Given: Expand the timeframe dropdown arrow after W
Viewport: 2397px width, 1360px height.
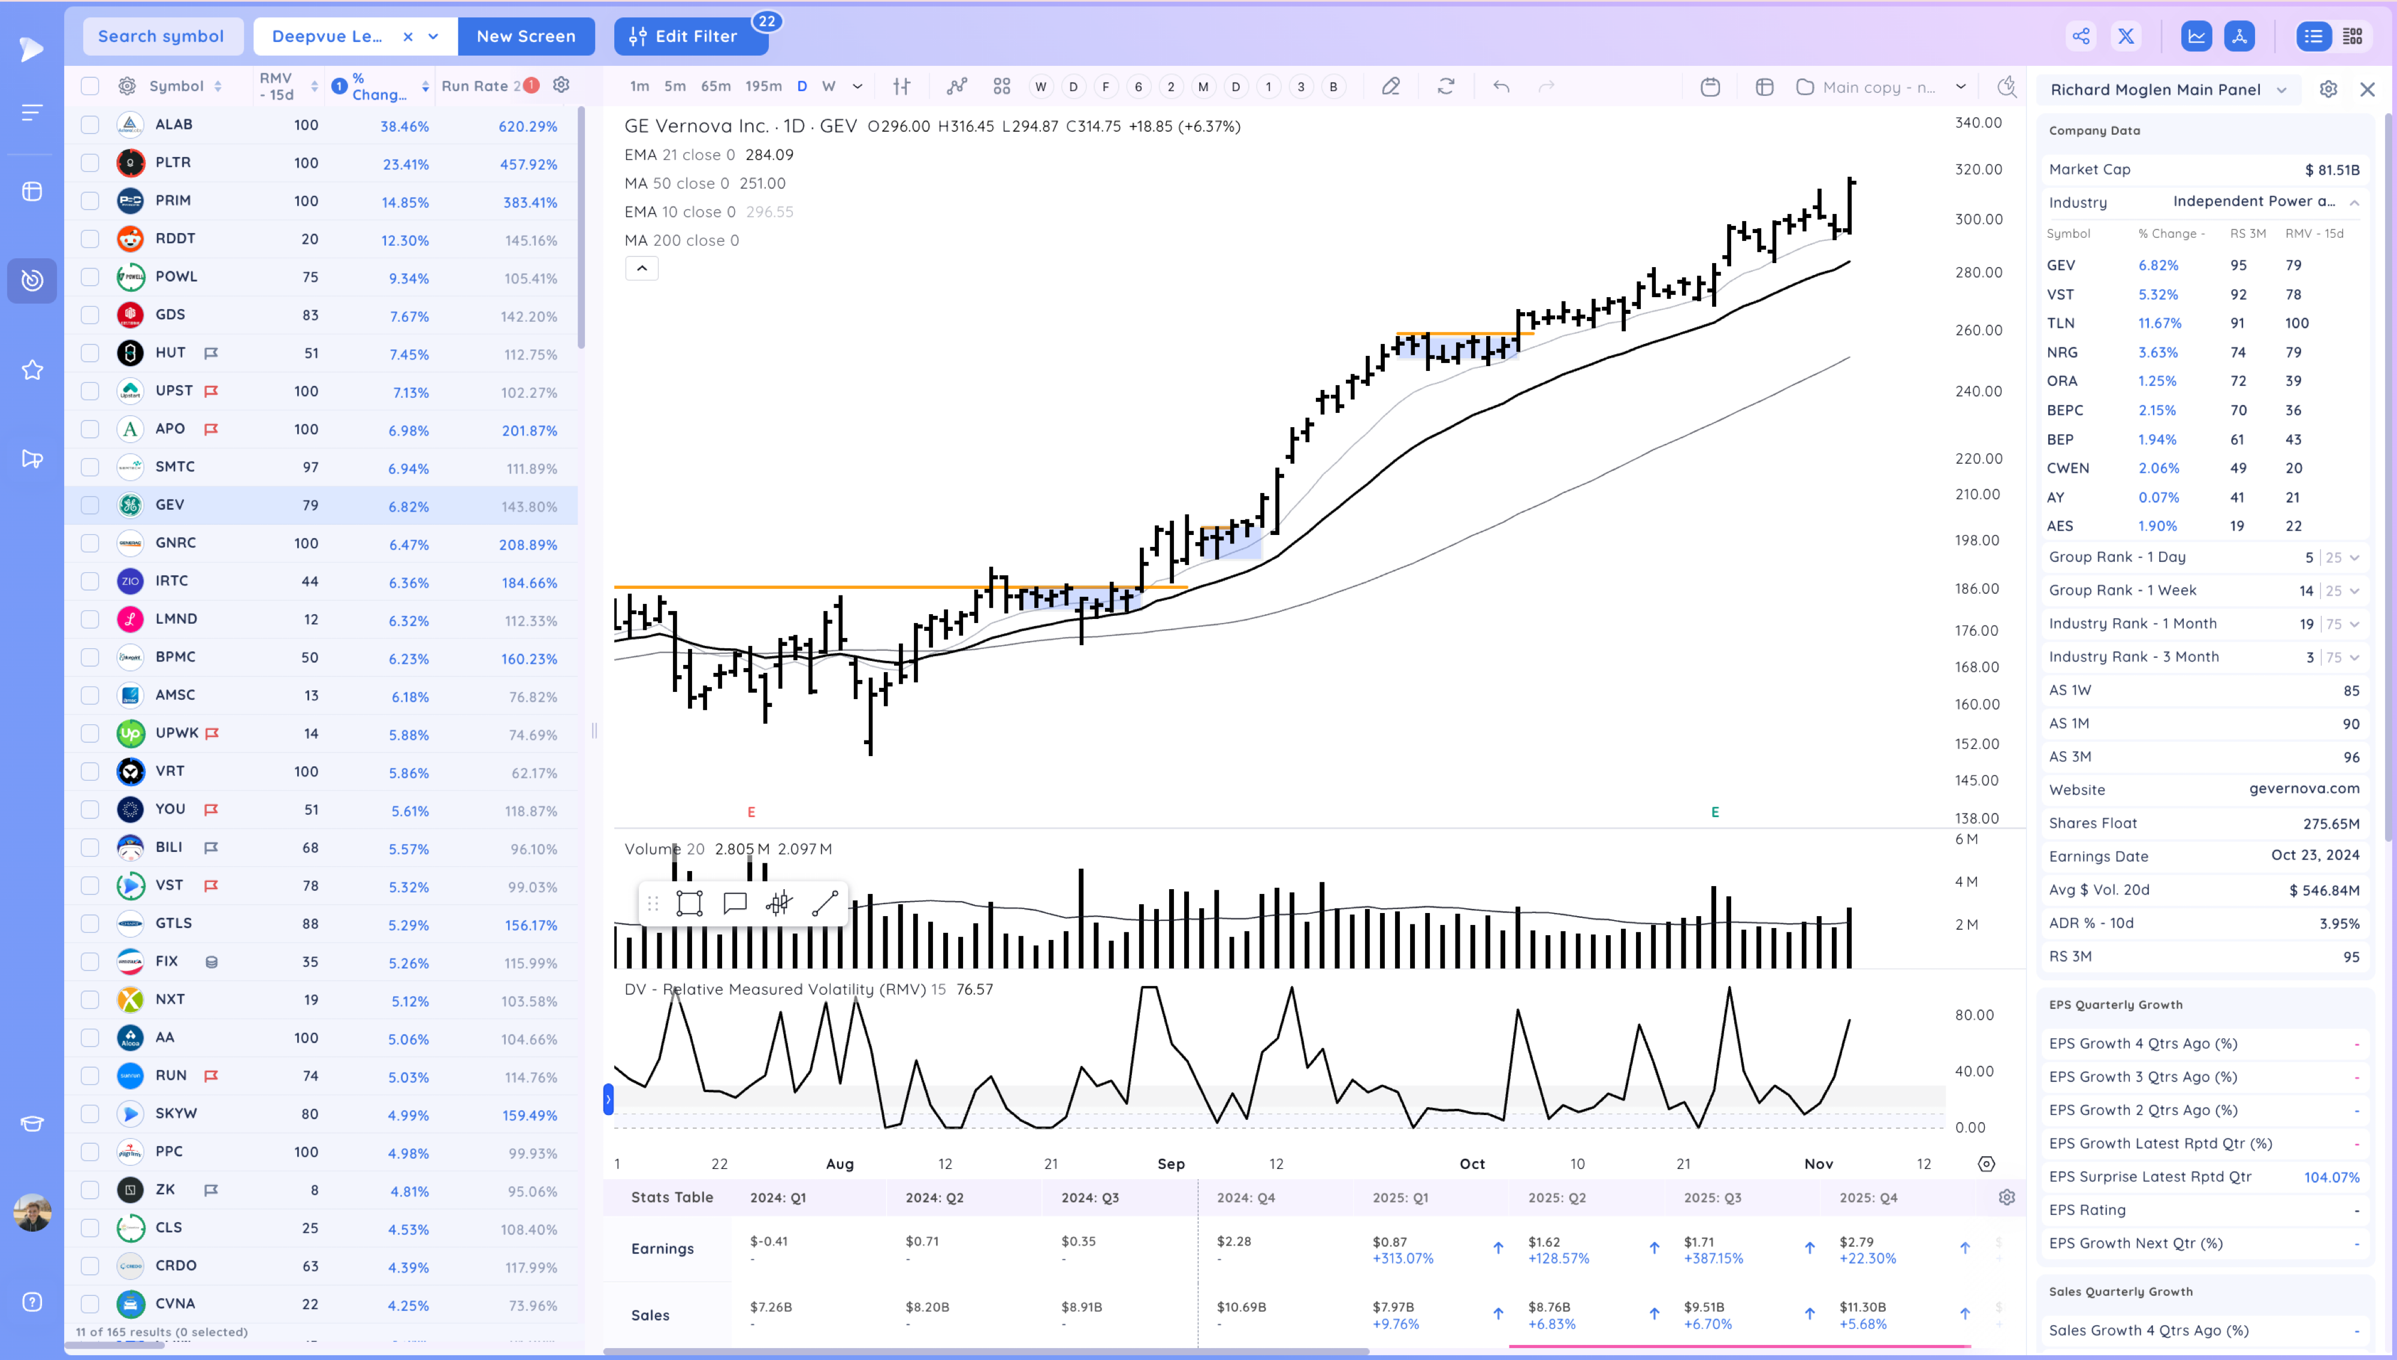Looking at the screenshot, I should (x=858, y=87).
